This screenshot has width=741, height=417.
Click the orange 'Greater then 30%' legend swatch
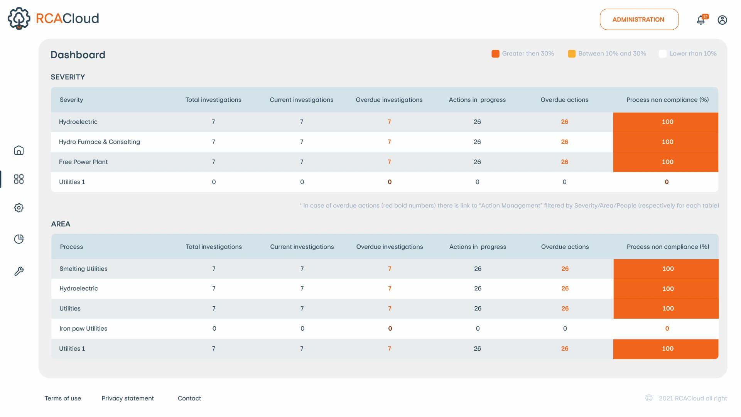495,54
